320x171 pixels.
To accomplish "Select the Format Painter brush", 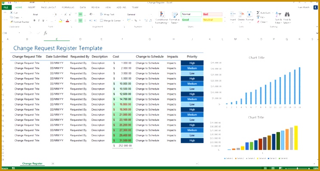I will click(12, 22).
